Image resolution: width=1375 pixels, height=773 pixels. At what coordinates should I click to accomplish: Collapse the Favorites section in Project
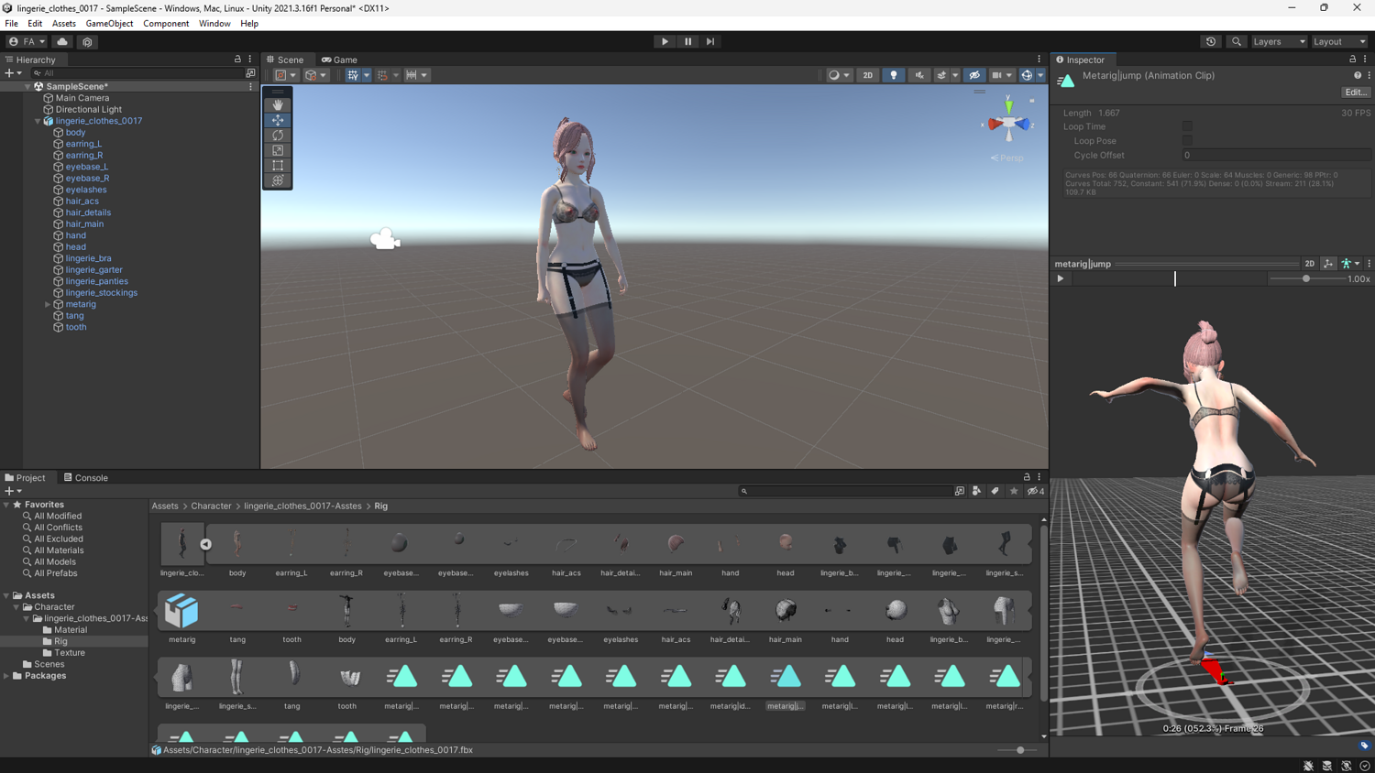click(6, 505)
